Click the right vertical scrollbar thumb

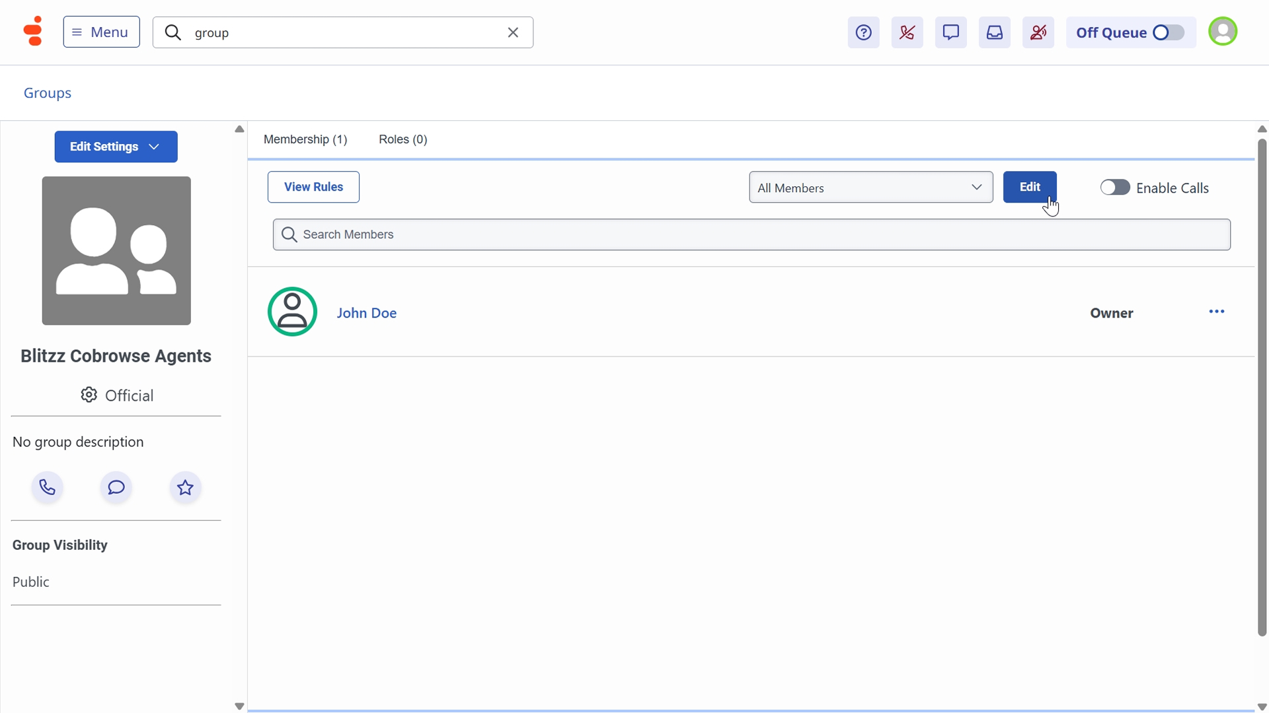point(1262,387)
